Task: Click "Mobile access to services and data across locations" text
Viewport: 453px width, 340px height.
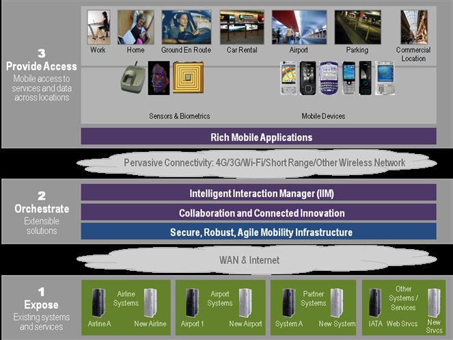Action: 42,88
